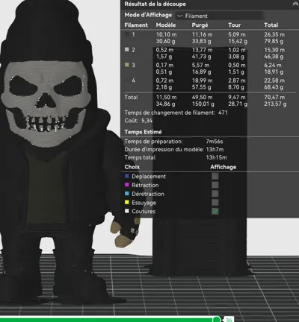The image size is (299, 322).
Task: Enable the Rétraction display checkbox
Action: tap(215, 185)
